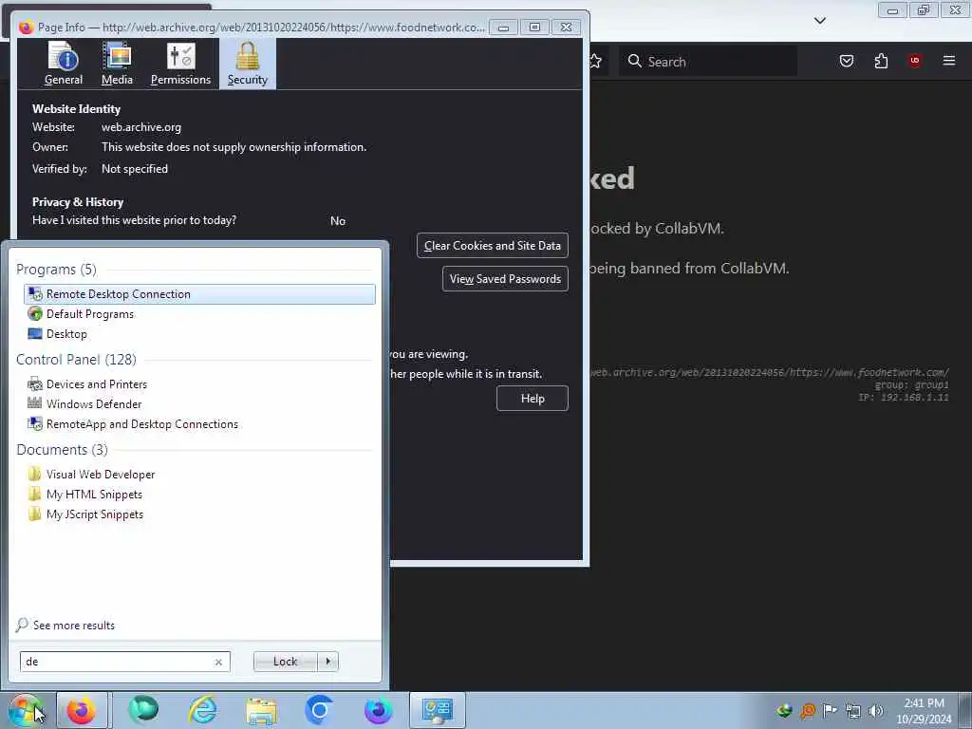Open Default Programs from search results
Viewport: 972px width, 729px height.
coord(199,313)
